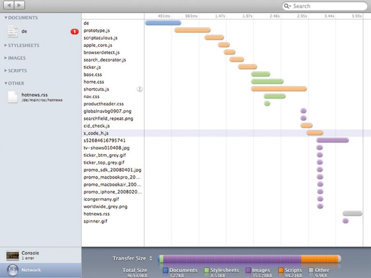
Task: Focus the Search input field
Action: pos(328,6)
